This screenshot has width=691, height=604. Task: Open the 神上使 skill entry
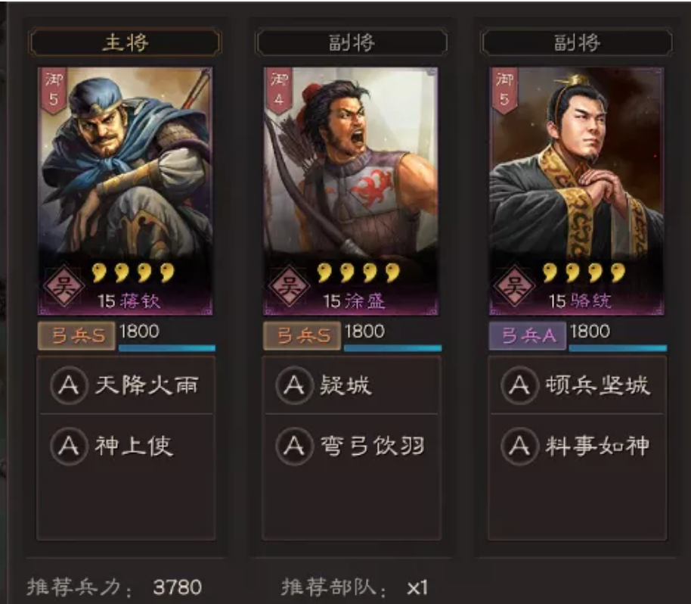click(x=127, y=446)
